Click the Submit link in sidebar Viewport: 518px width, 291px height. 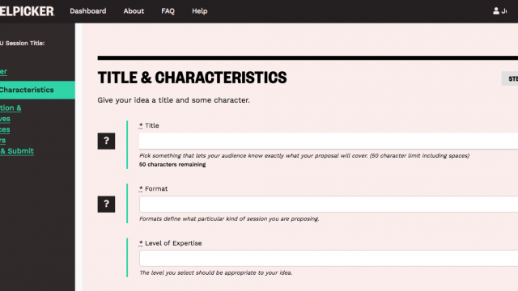pos(17,151)
